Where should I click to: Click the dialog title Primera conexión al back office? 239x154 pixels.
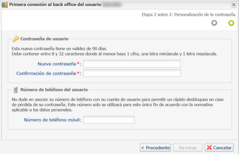(55, 5)
